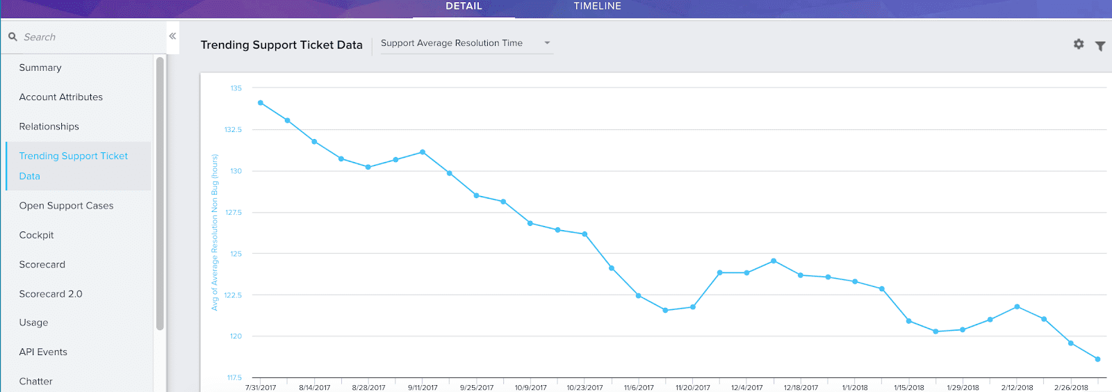Go to Account Attributes section
The height and width of the screenshot is (392, 1112).
click(61, 97)
